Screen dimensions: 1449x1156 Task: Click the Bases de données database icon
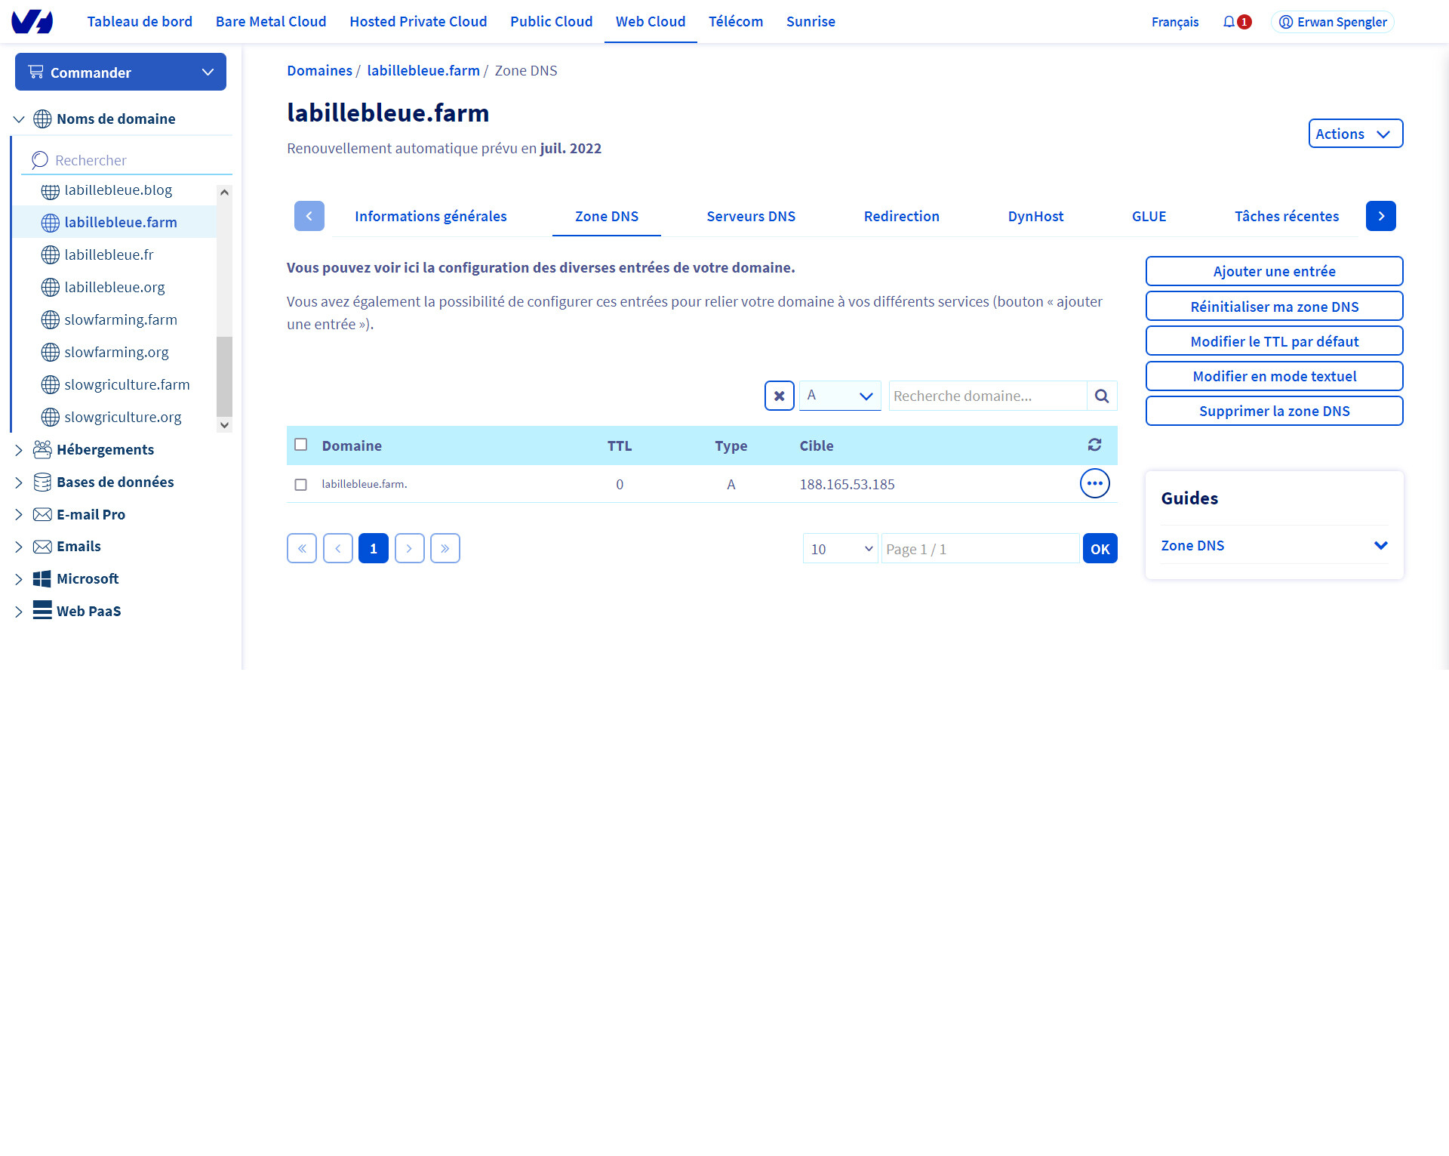pos(42,482)
